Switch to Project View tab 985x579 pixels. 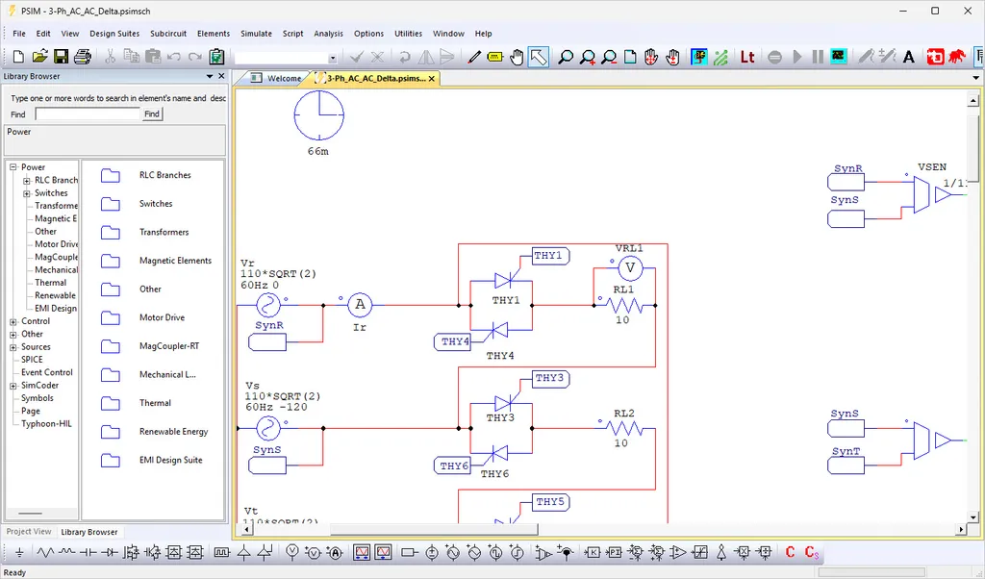click(29, 531)
